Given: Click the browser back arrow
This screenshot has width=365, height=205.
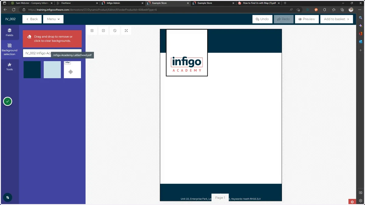Looking at the screenshot, I should point(5,10).
